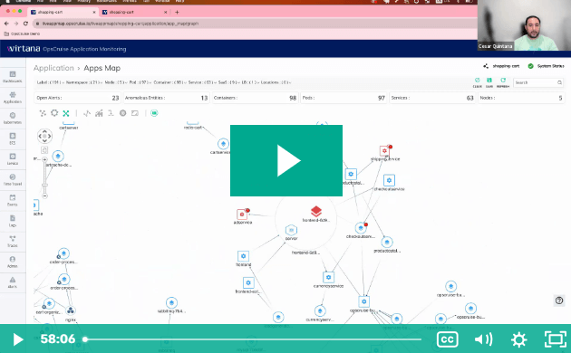Open the Service sidebar item
This screenshot has height=353, width=571.
click(x=13, y=159)
